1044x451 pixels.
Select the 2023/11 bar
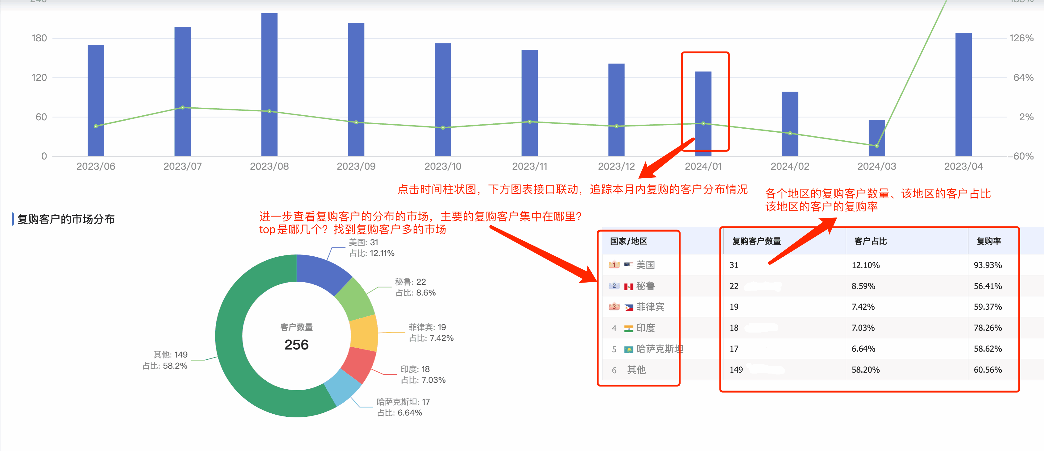point(529,103)
